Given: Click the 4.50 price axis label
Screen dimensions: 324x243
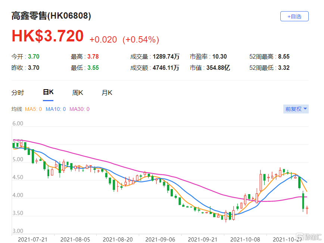Looking at the screenshot, I should pyautogui.click(x=18, y=177).
